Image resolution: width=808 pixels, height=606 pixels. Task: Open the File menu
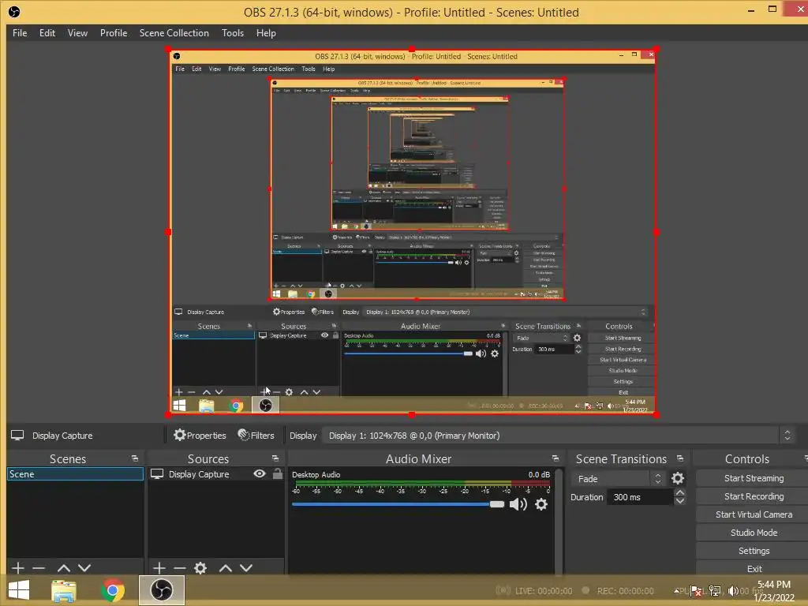pos(20,33)
